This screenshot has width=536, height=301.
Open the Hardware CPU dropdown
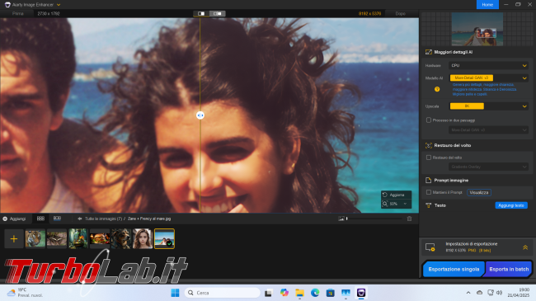[489, 65]
